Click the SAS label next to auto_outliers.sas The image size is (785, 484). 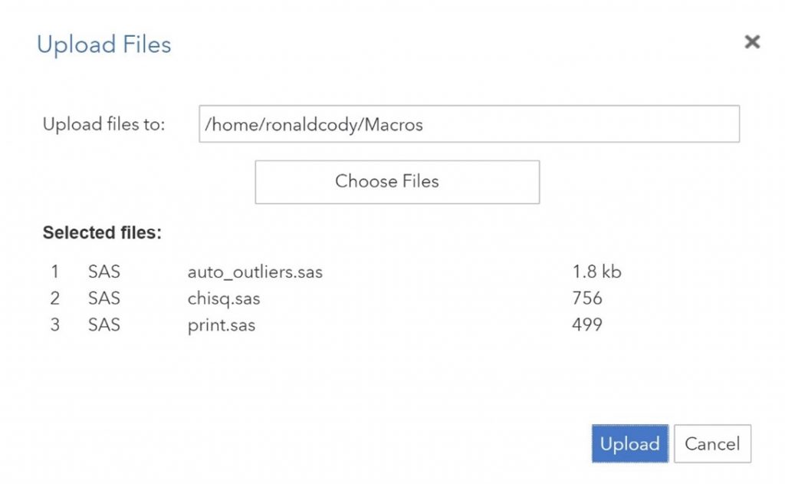[103, 272]
